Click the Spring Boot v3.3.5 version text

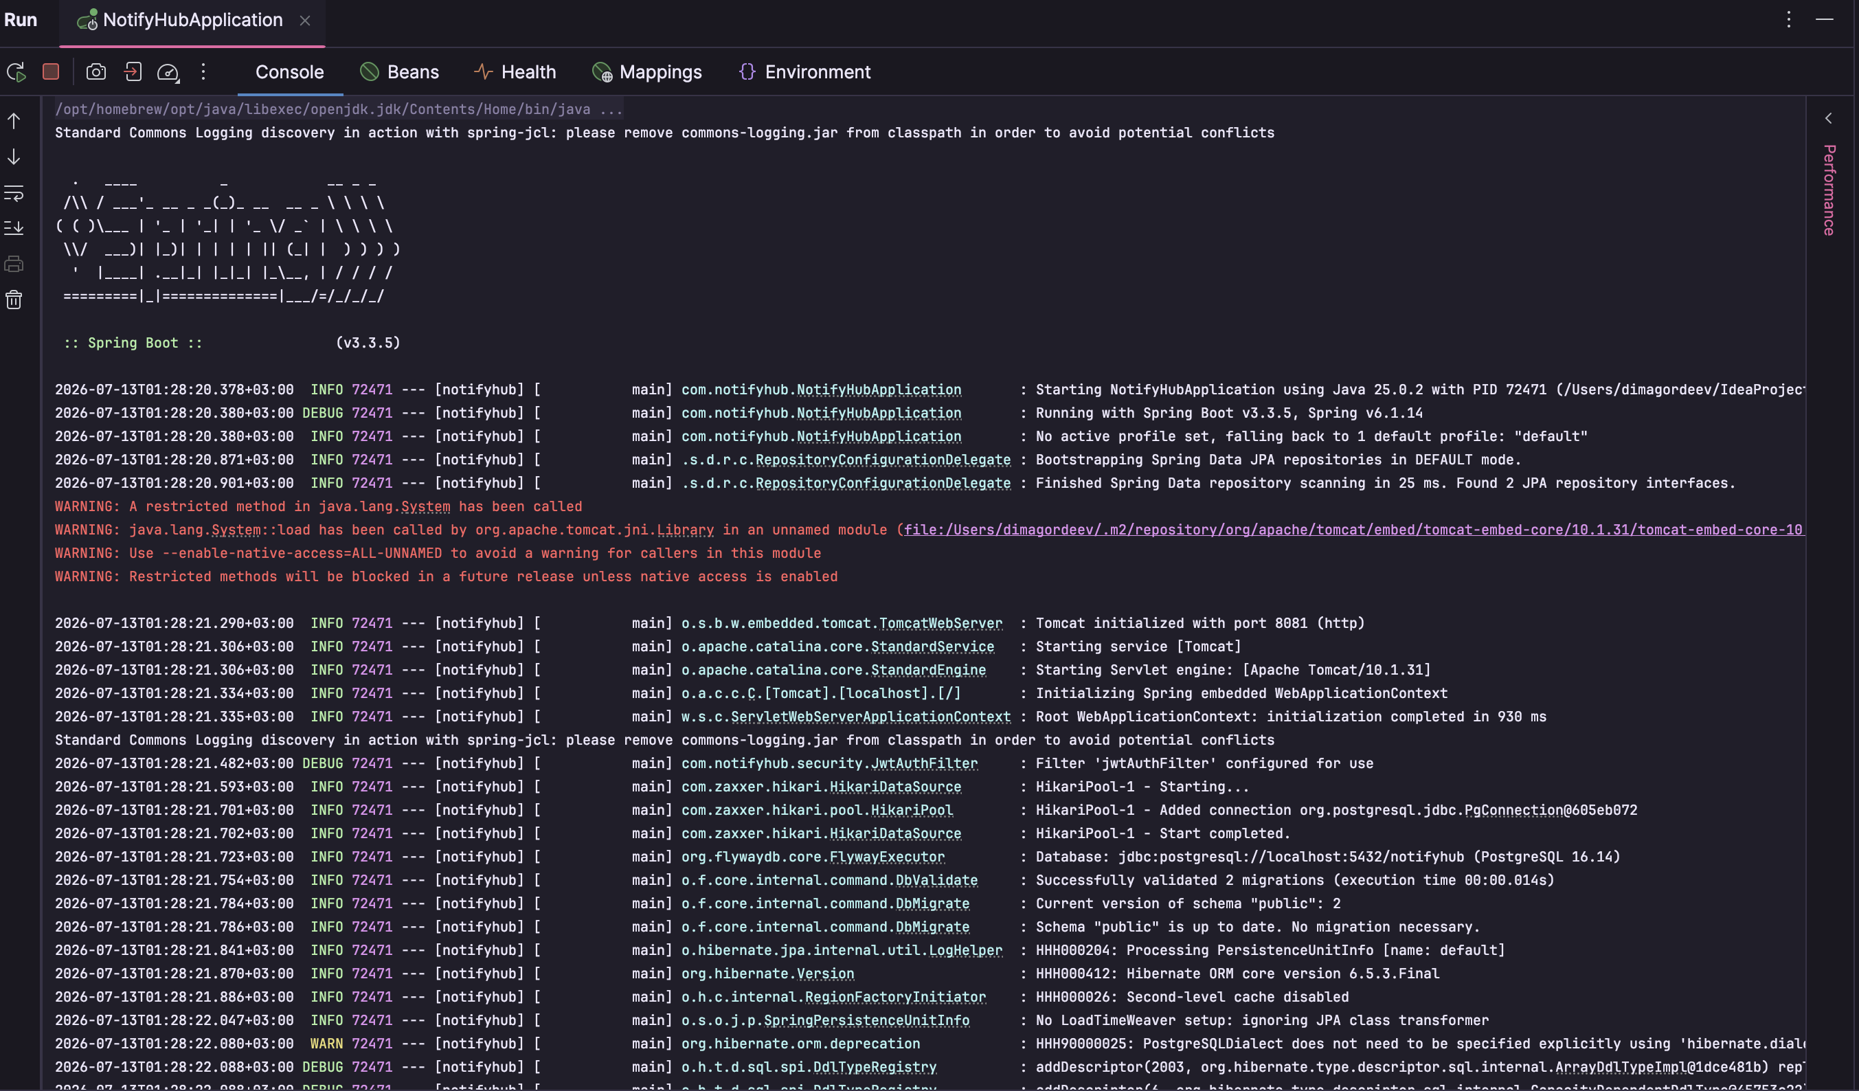368,343
